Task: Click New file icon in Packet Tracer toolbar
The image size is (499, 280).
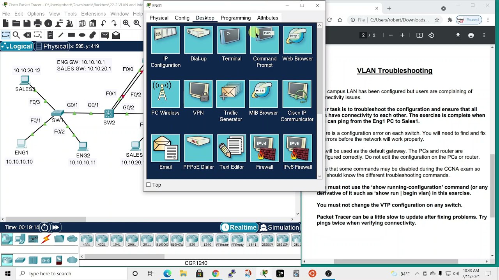Action: [x=6, y=24]
